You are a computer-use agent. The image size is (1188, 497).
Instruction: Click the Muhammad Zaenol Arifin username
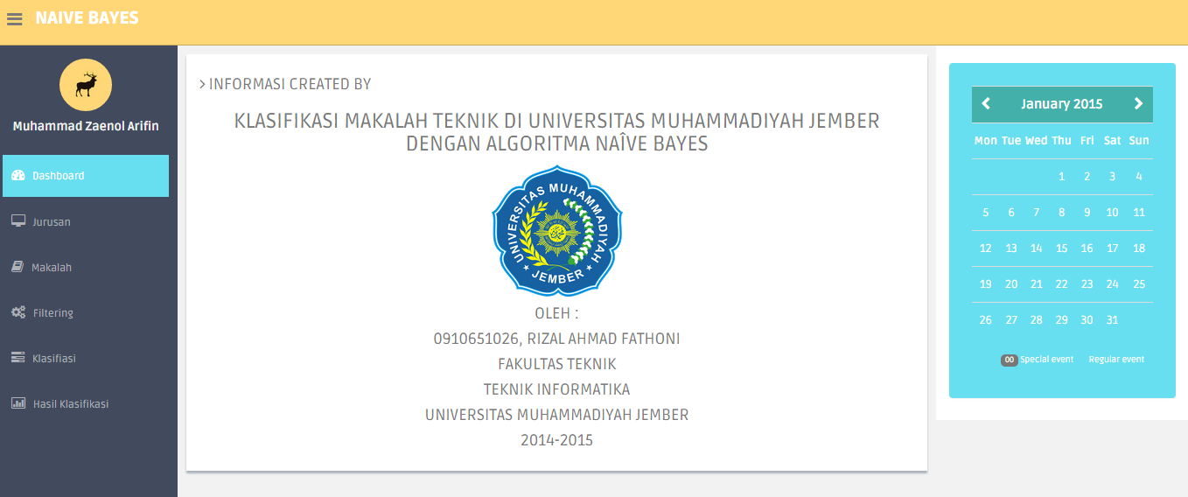[x=86, y=126]
